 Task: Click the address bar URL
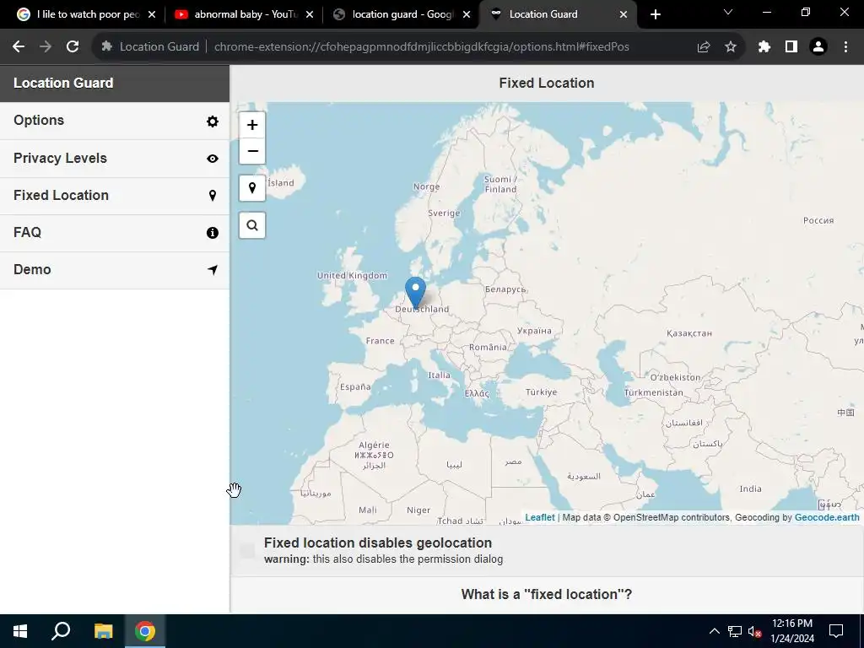[422, 47]
